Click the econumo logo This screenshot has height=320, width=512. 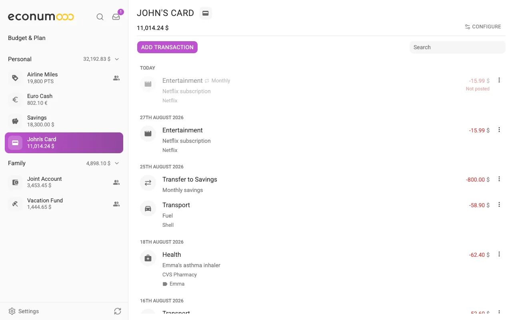(41, 17)
